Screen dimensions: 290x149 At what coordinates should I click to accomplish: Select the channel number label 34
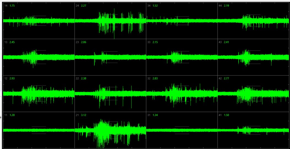[x=149, y=6]
